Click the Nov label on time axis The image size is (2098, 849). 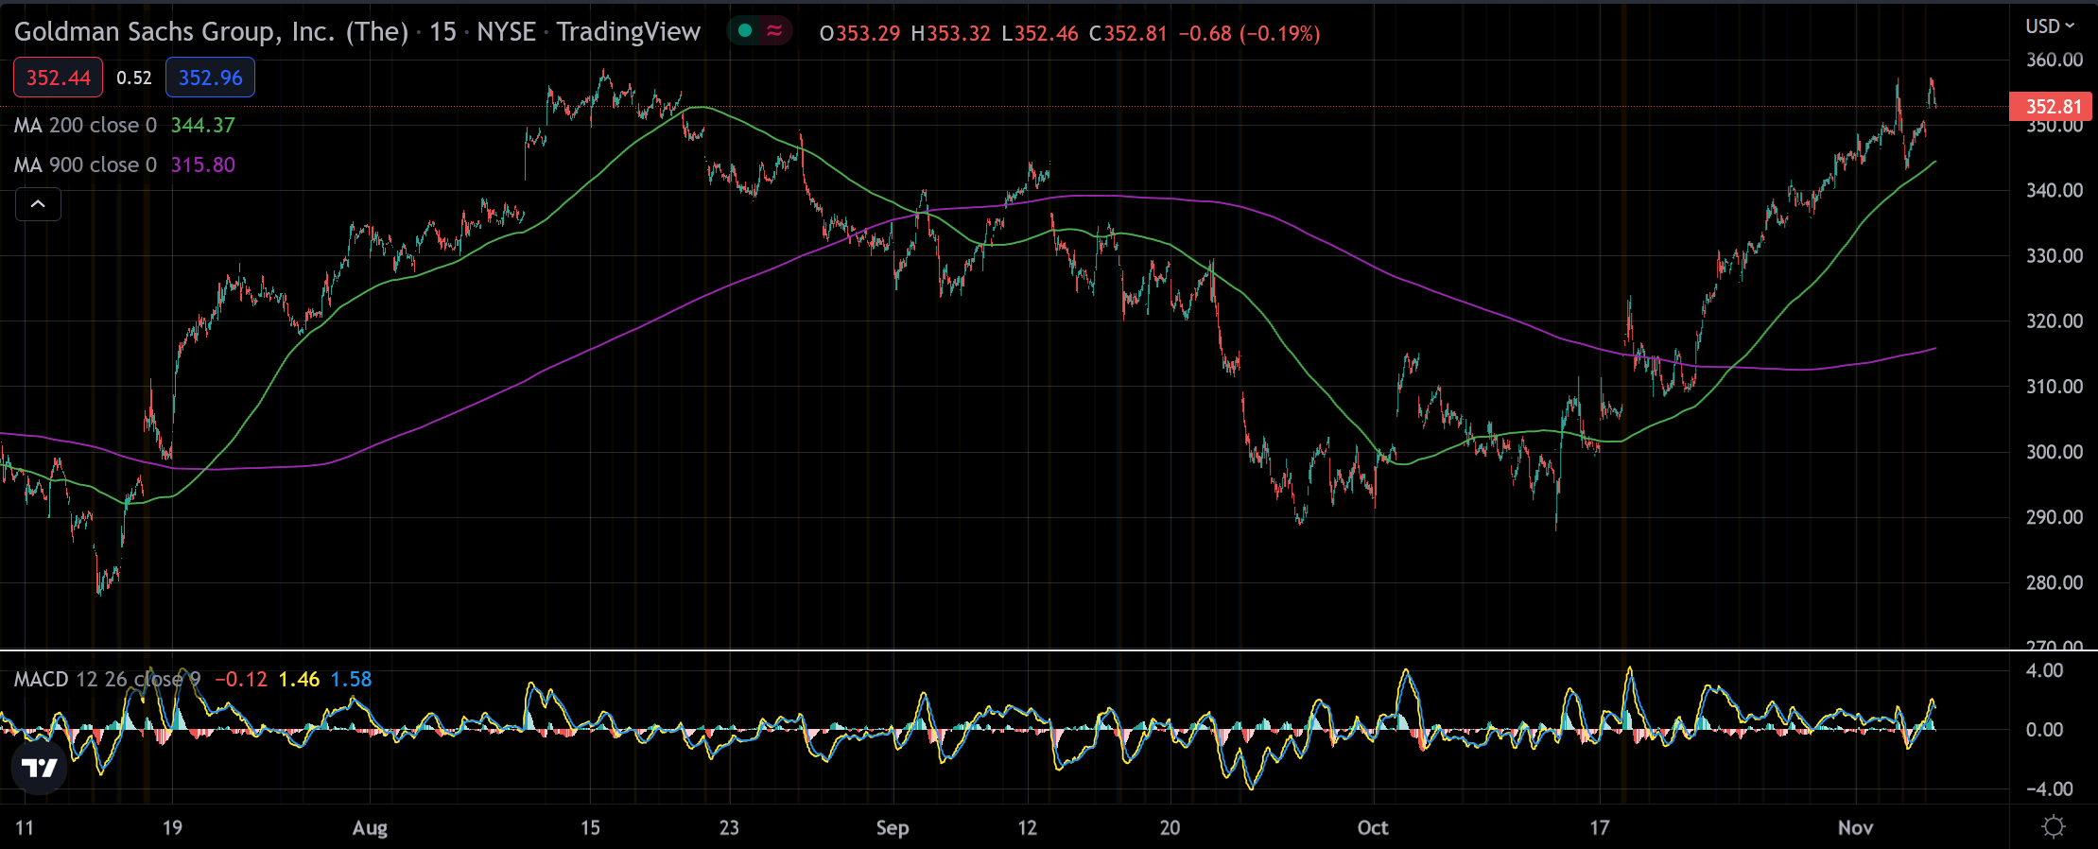pos(1855,828)
